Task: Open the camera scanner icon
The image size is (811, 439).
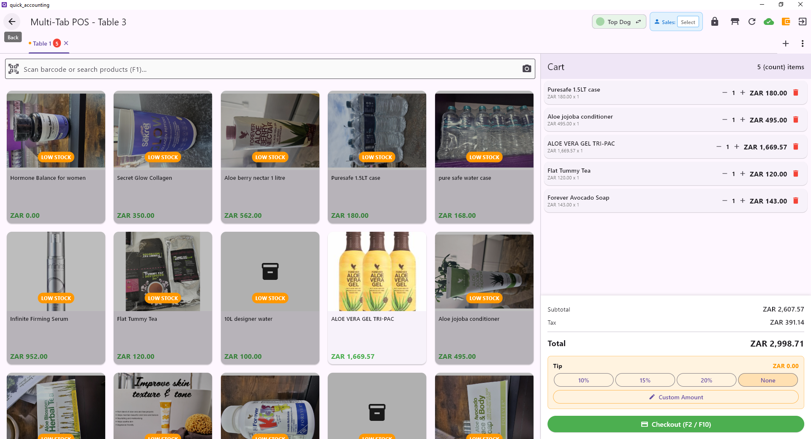Action: (526, 69)
